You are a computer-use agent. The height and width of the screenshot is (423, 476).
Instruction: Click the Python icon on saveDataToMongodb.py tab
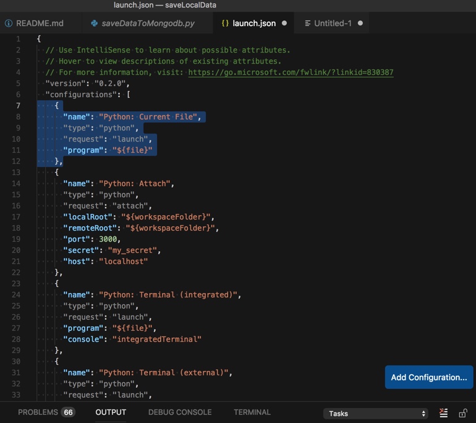tap(94, 23)
